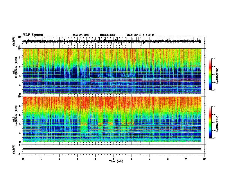
Task: Click the ch.1 black waveform trace
Action: (112, 41)
